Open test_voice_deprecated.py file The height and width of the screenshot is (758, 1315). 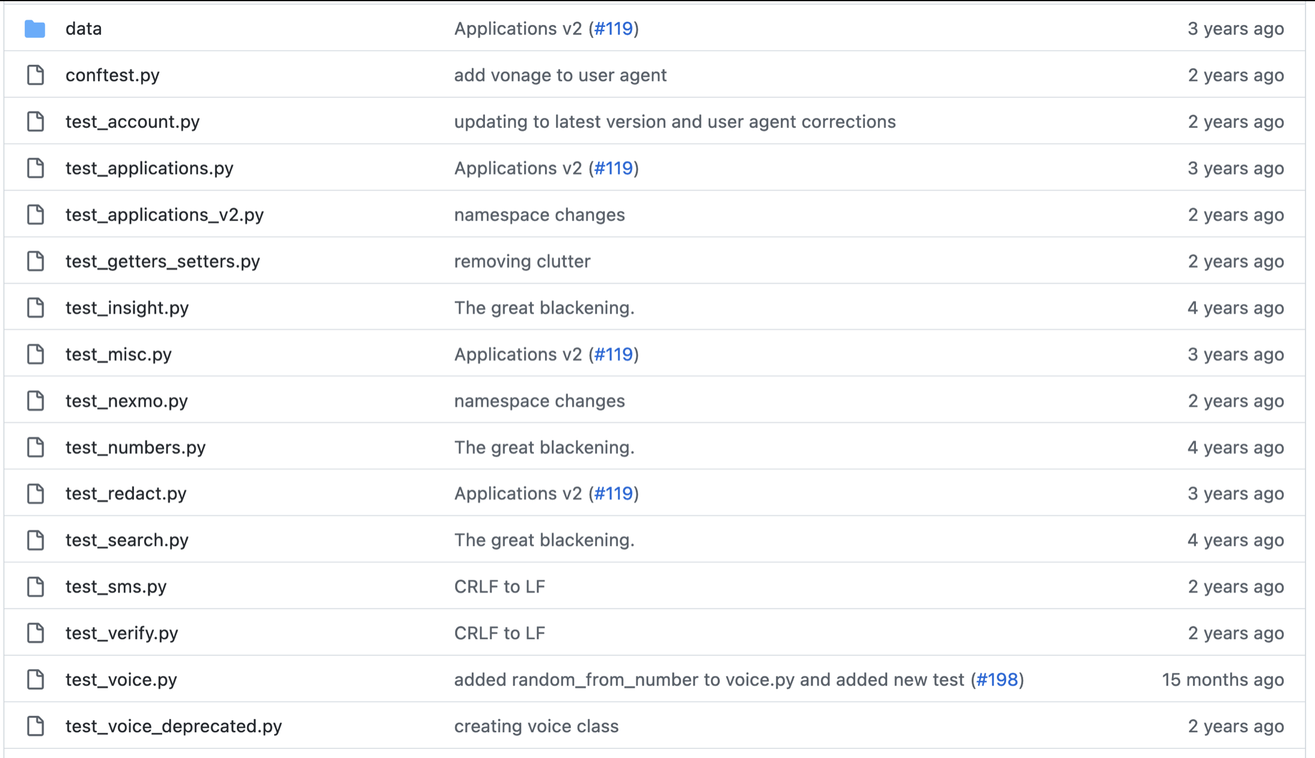(174, 726)
